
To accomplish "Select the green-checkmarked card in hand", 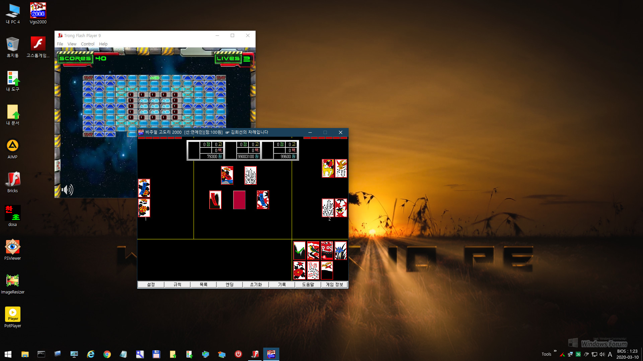I will [x=299, y=251].
